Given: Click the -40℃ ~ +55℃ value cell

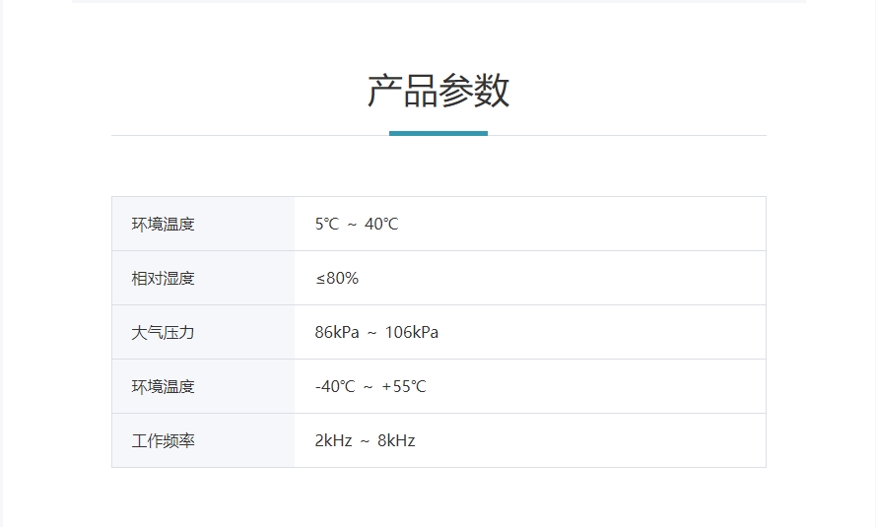Looking at the screenshot, I should coord(530,386).
